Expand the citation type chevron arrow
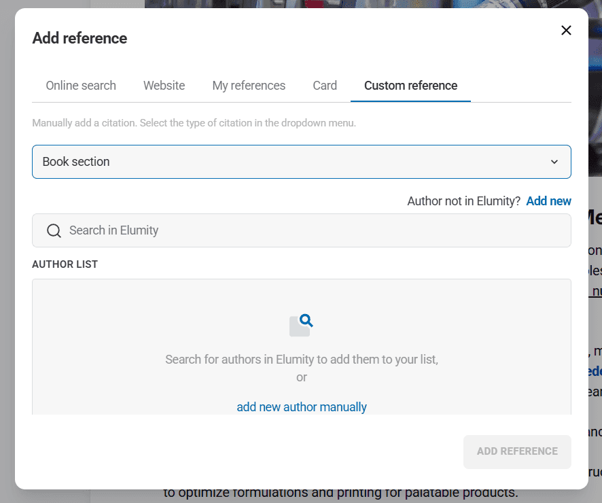The width and height of the screenshot is (602, 503). pos(554,162)
